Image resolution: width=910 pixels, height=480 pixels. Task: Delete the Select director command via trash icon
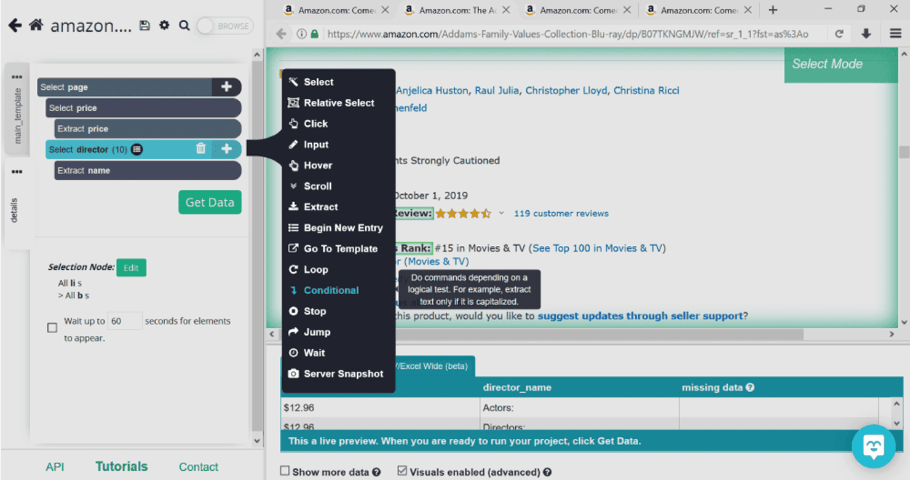click(200, 149)
